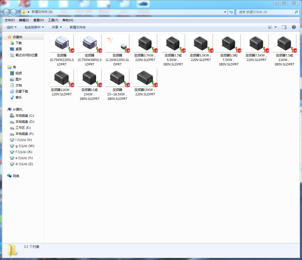Image resolution: width=302 pixels, height=260 pixels.
Task: Open 桌面 in favorites
Action: pyautogui.click(x=19, y=49)
